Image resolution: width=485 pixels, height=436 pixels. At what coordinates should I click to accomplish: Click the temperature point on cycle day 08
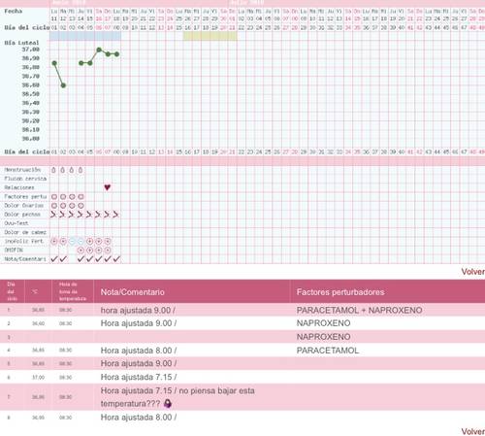(116, 54)
